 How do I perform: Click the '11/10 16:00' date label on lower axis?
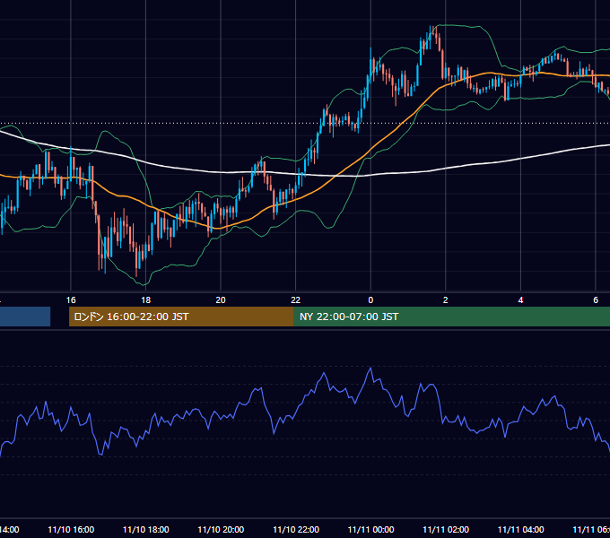pyautogui.click(x=71, y=530)
